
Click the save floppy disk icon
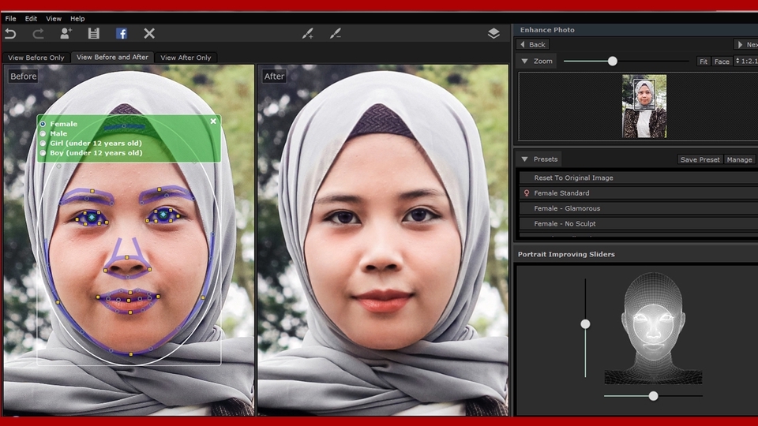[94, 33]
